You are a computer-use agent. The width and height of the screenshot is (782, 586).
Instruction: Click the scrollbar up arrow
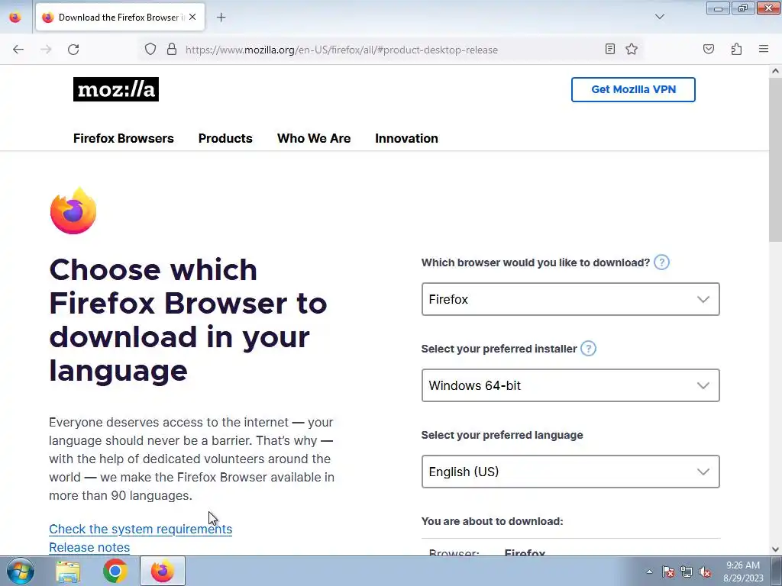tap(775, 71)
